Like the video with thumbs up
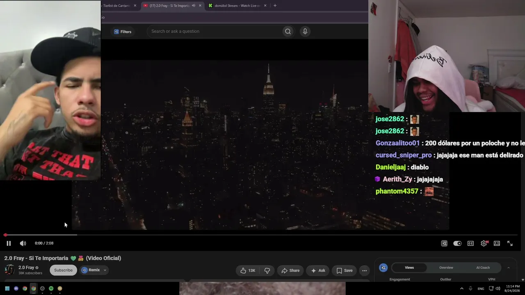Viewport: 525px width, 295px height. point(248,270)
